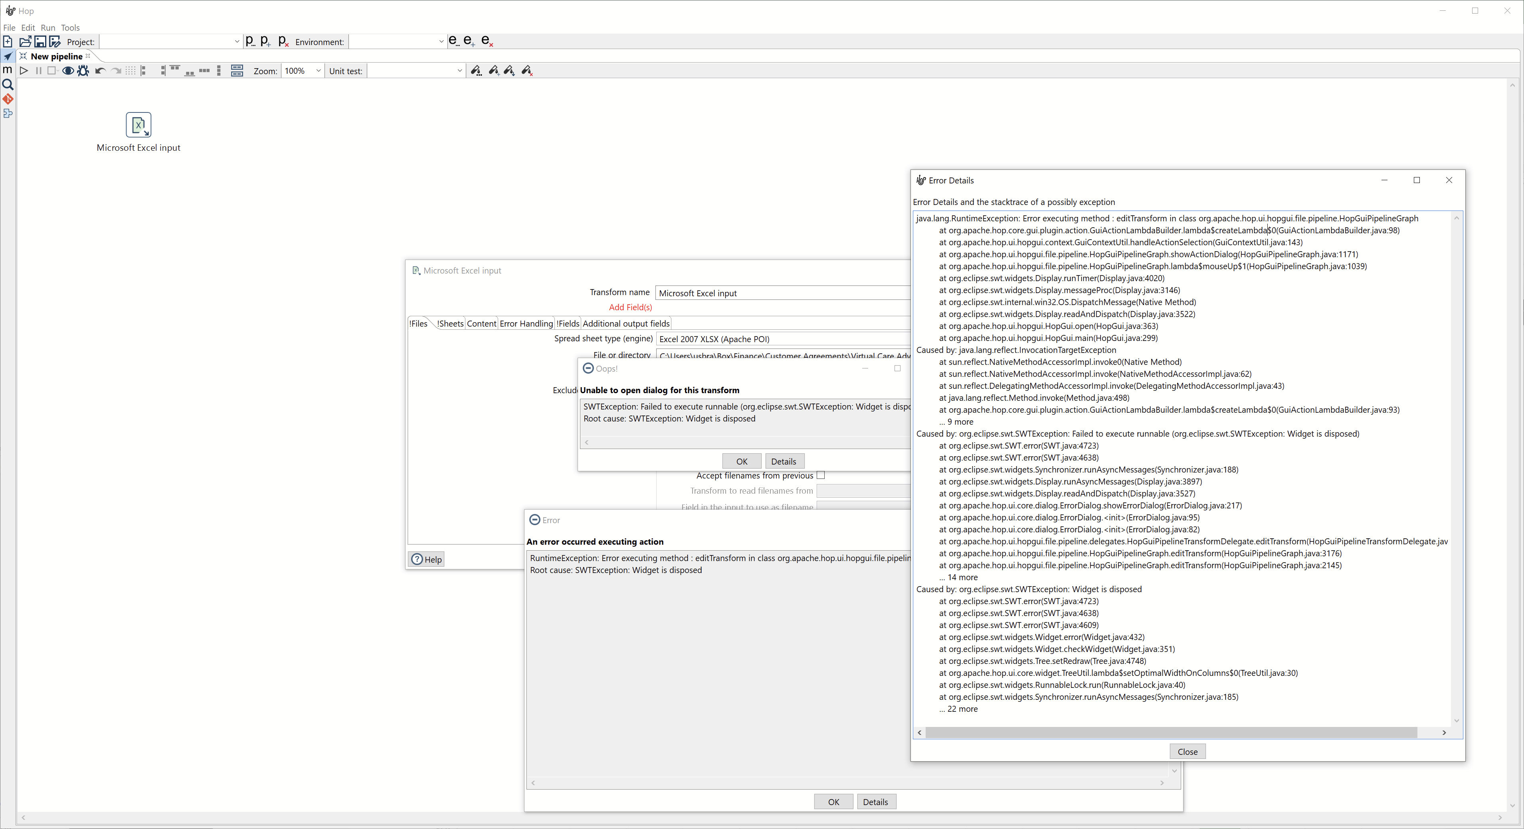Click the run pipeline play icon
Screen dimensions: 1524x829
[24, 71]
